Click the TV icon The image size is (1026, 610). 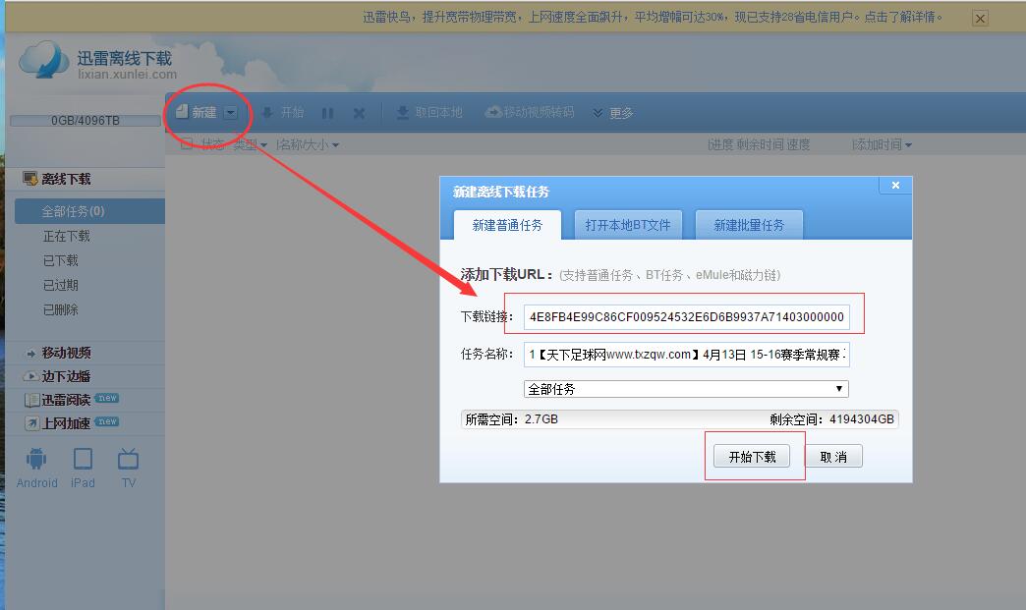(128, 459)
